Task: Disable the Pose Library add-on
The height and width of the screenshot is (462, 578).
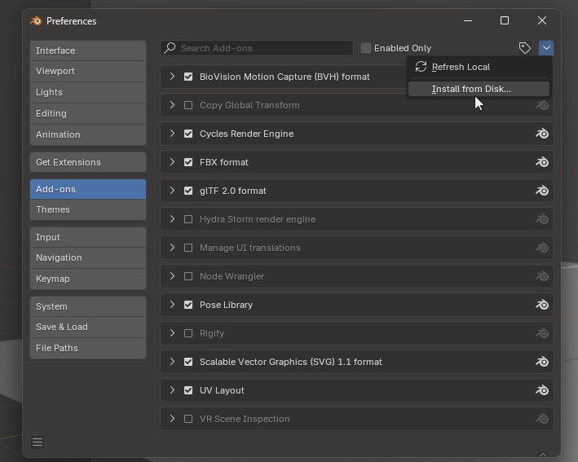Action: click(188, 305)
